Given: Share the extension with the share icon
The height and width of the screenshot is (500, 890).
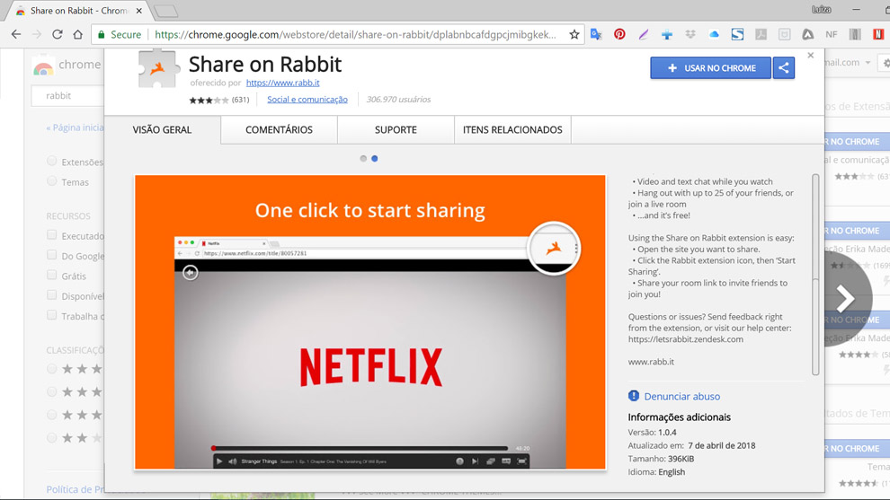Looking at the screenshot, I should 784,68.
